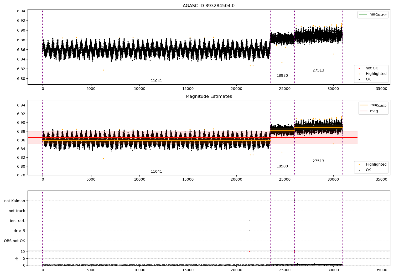This screenshot has width=394, height=276.
Task: Click obsid label "11041" in Magnitude Estimates plot
Action: tap(156, 172)
